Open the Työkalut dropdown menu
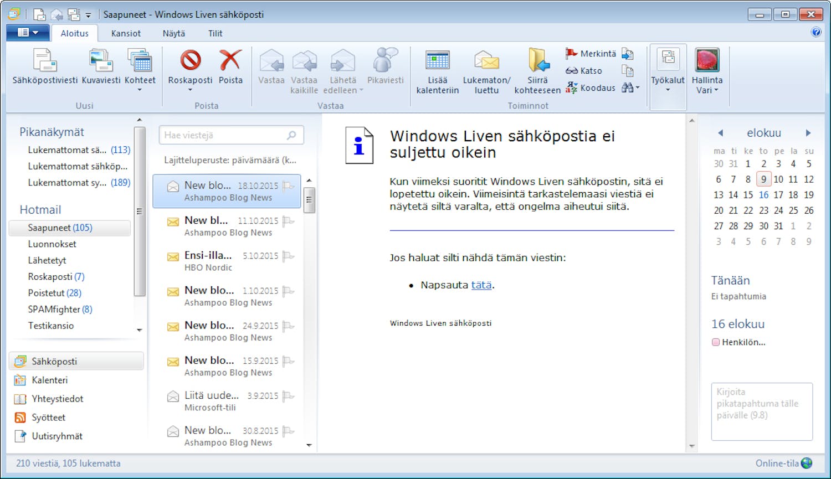 click(668, 71)
